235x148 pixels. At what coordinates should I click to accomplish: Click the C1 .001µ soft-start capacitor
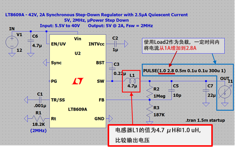point(40,100)
